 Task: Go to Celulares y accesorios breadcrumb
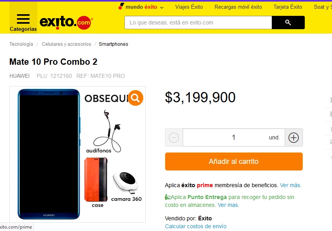click(x=67, y=44)
